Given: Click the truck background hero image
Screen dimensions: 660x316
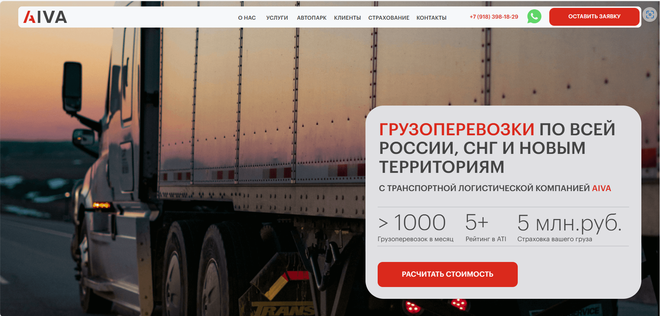Looking at the screenshot, I should (179, 161).
